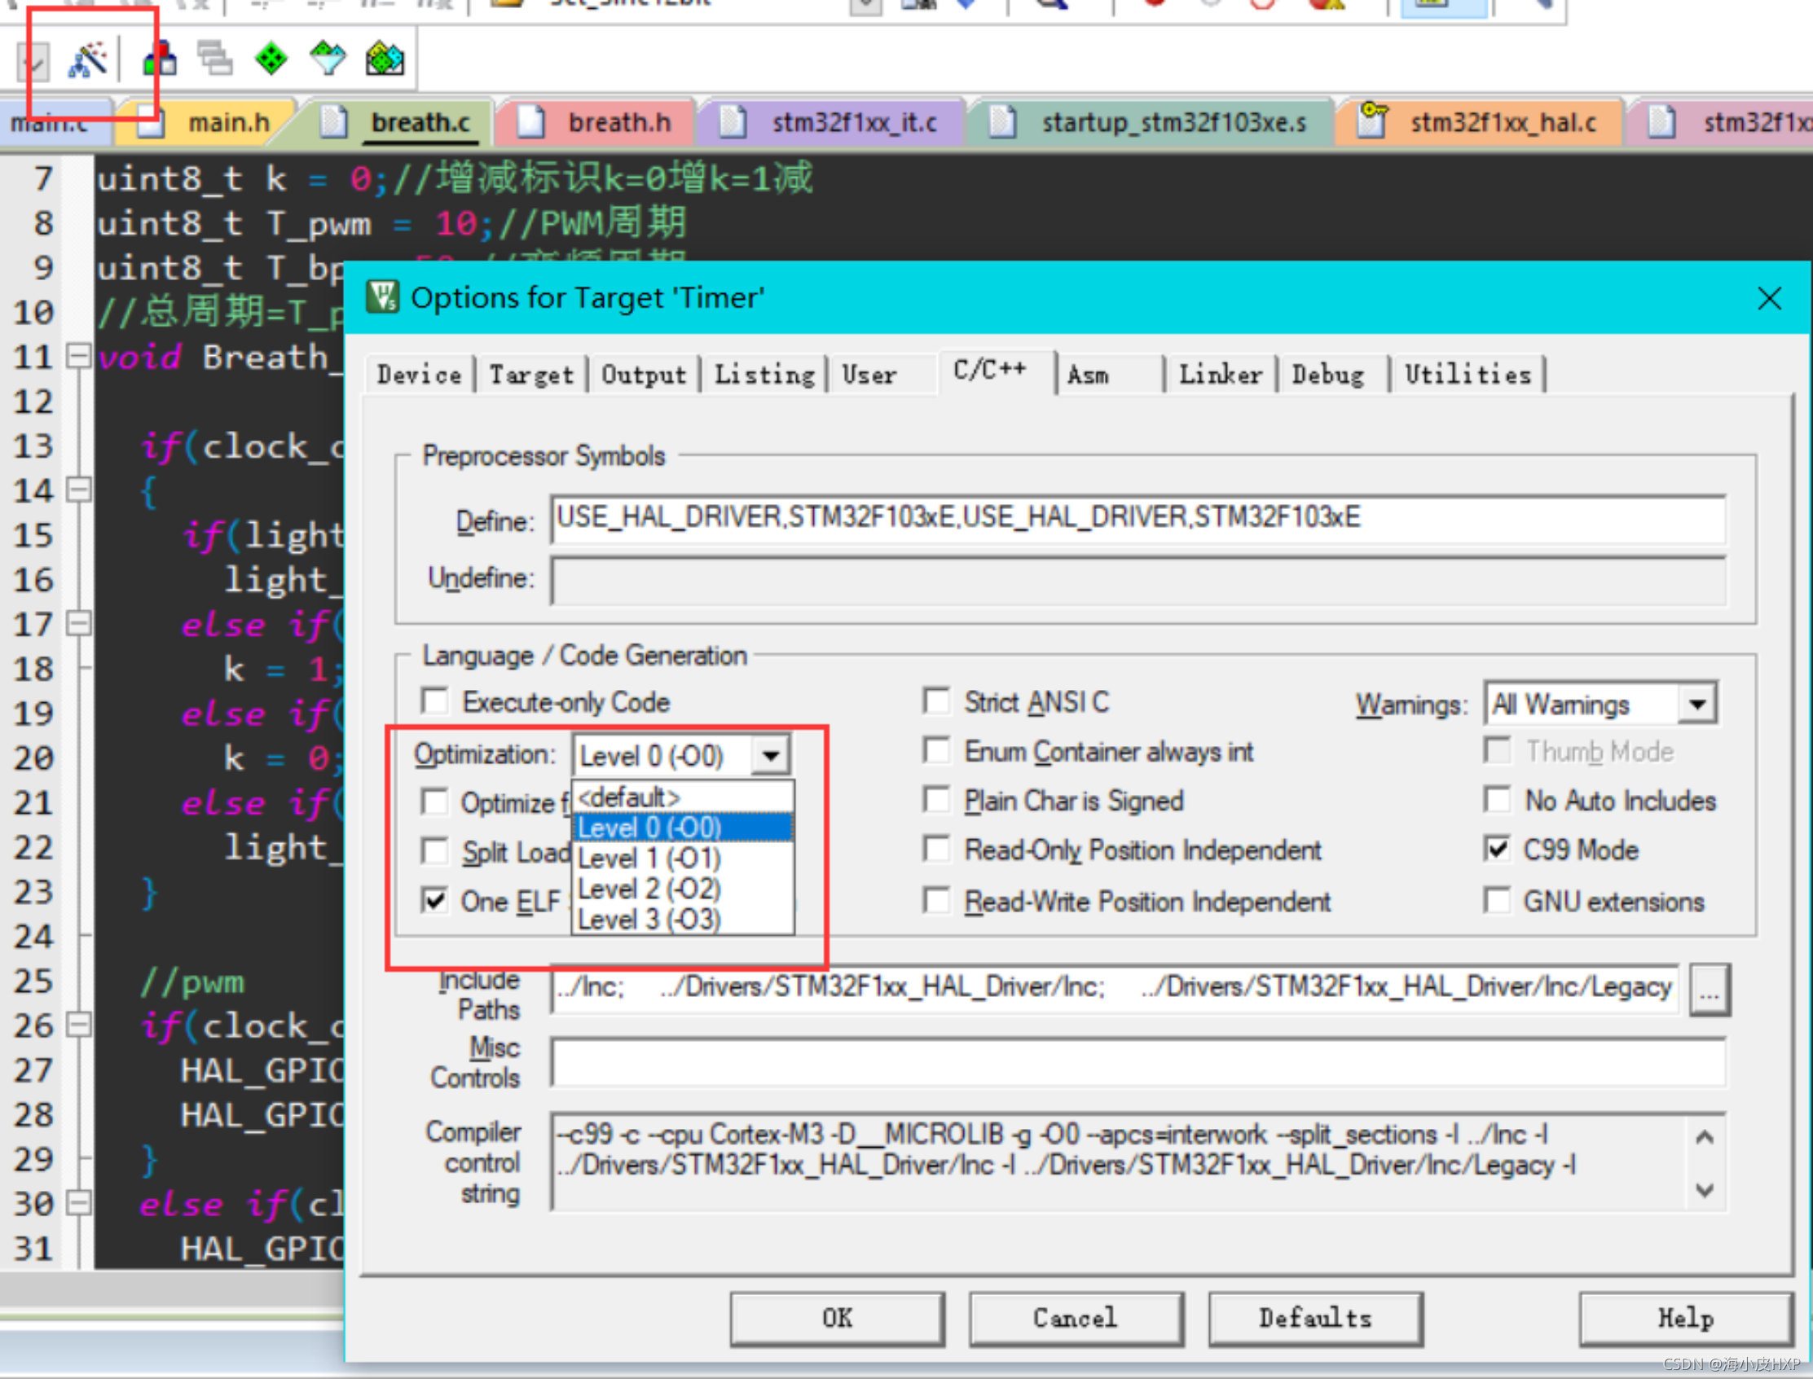Image resolution: width=1813 pixels, height=1379 pixels.
Task: Open Options for Target magic wand icon
Action: tap(88, 60)
